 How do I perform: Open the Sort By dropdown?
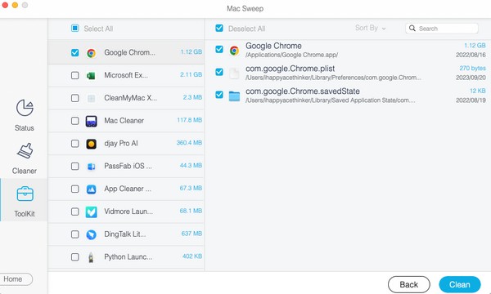pyautogui.click(x=370, y=28)
